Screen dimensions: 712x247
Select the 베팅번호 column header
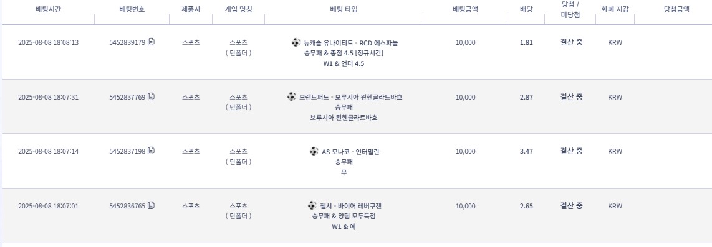pyautogui.click(x=132, y=9)
